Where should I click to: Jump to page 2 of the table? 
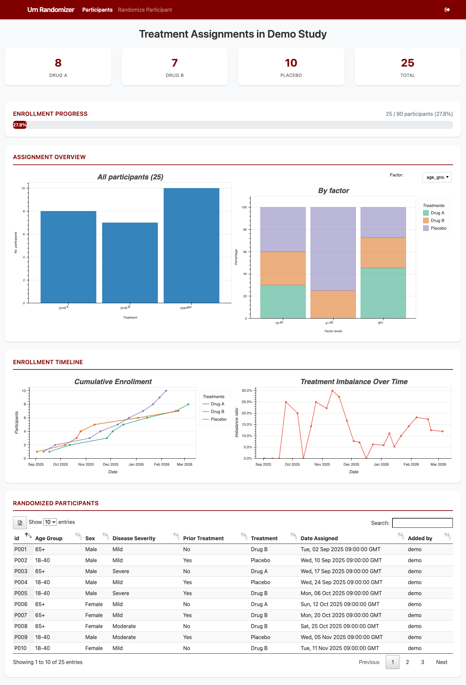pyautogui.click(x=407, y=662)
